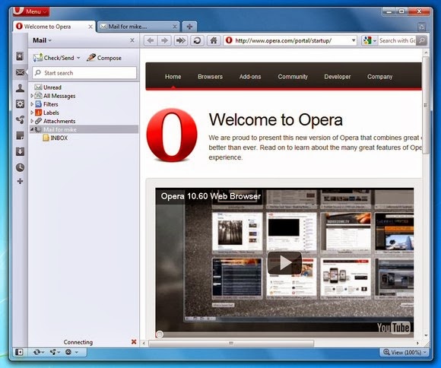Close the Mail panel
This screenshot has width=441, height=368.
[x=132, y=40]
